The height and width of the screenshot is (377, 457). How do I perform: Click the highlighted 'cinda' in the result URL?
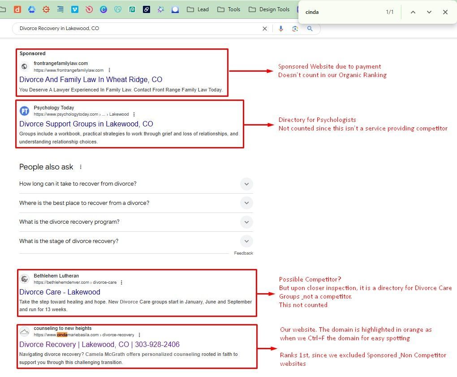point(62,335)
